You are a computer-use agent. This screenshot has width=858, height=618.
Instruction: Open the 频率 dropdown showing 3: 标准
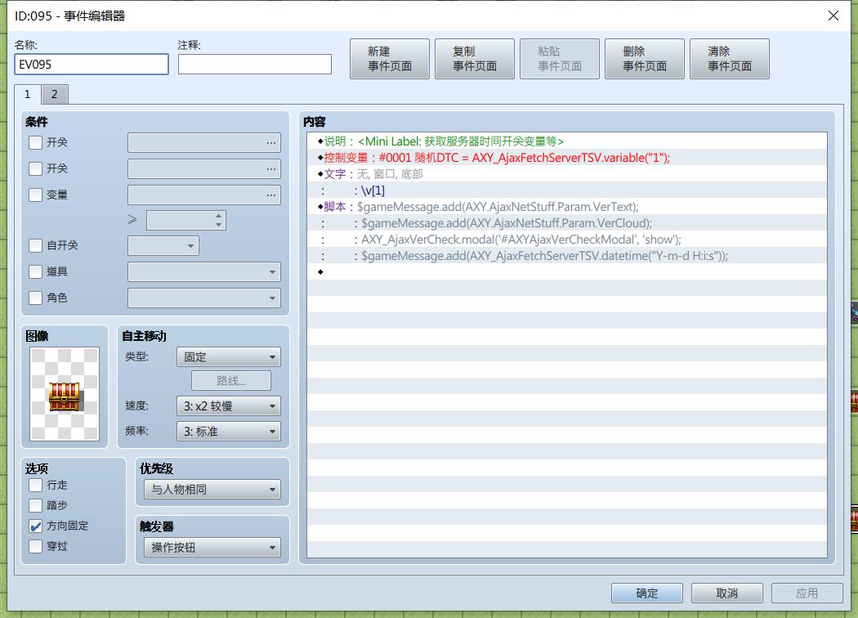pyautogui.click(x=229, y=432)
